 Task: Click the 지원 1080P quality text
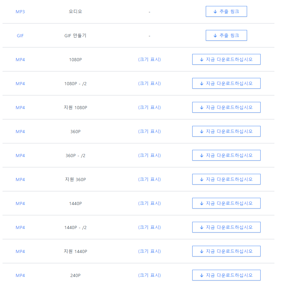75,108
